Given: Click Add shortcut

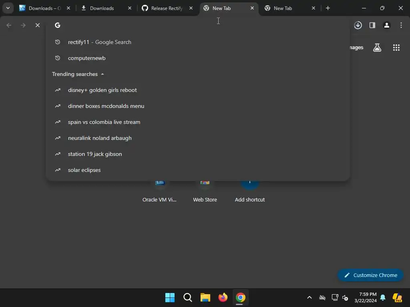Looking at the screenshot, I should click(x=250, y=192).
